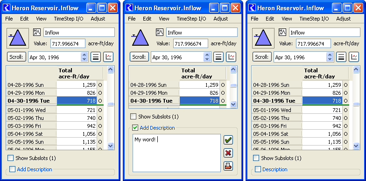The height and width of the screenshot is (181, 366).
Task: Click vertical scrollbar thumb in leftmost table
Action: (x=110, y=104)
